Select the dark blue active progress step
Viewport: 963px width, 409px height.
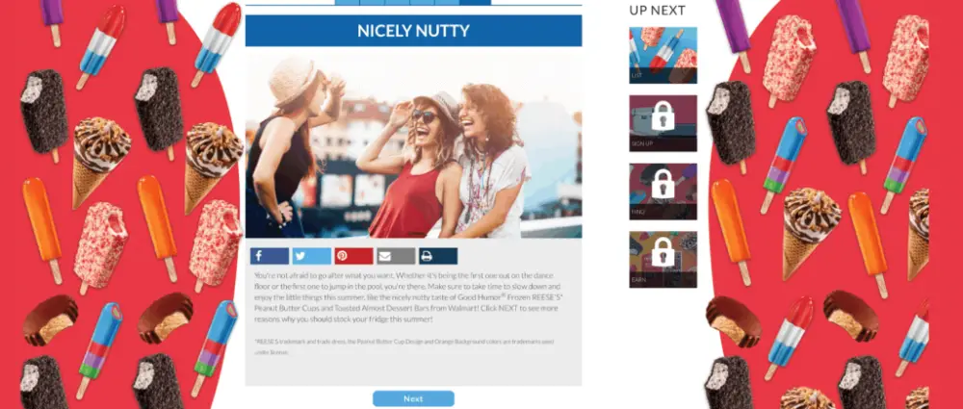tap(475, 3)
